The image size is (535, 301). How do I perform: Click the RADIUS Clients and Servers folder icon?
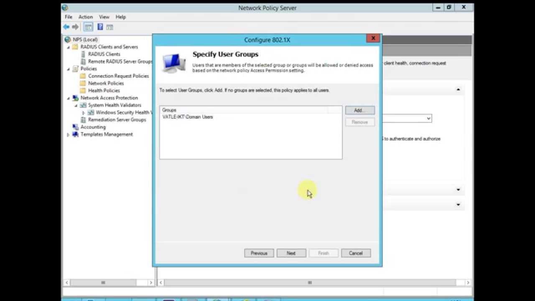75,47
